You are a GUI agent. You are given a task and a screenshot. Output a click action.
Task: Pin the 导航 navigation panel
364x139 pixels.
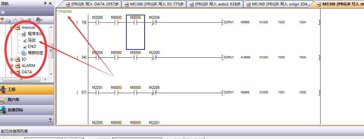pos(45,4)
